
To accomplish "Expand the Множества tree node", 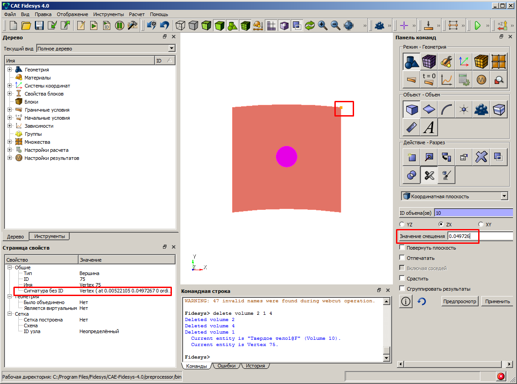I will (9, 142).
